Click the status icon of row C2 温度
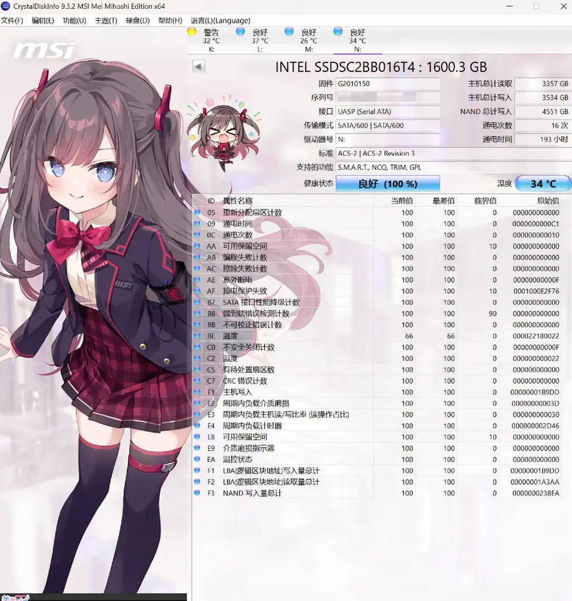The image size is (572, 601). coord(197,358)
